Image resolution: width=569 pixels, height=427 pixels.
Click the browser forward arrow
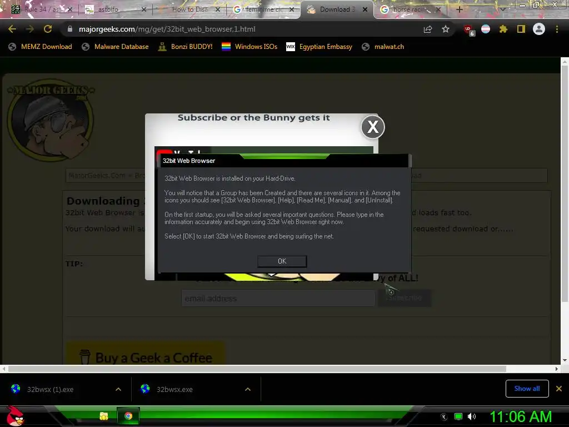pyautogui.click(x=30, y=29)
